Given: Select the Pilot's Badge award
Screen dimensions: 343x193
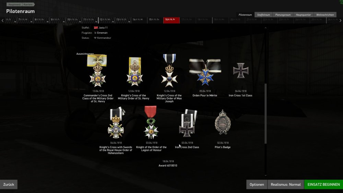Looking at the screenshot, I should [223, 122].
